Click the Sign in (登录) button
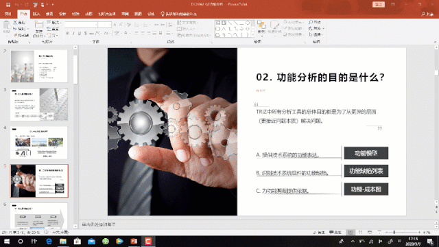The width and height of the screenshot is (439, 247). point(379,4)
